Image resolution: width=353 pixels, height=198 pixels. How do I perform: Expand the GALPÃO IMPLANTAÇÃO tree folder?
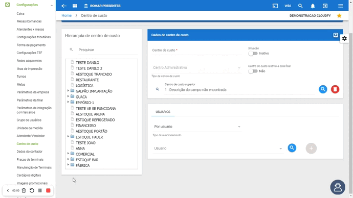pos(68,91)
